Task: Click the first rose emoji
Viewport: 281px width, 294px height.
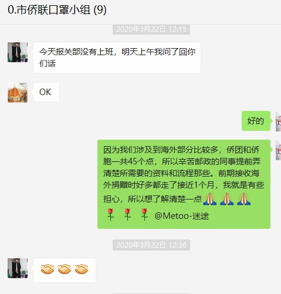Action: click(110, 214)
